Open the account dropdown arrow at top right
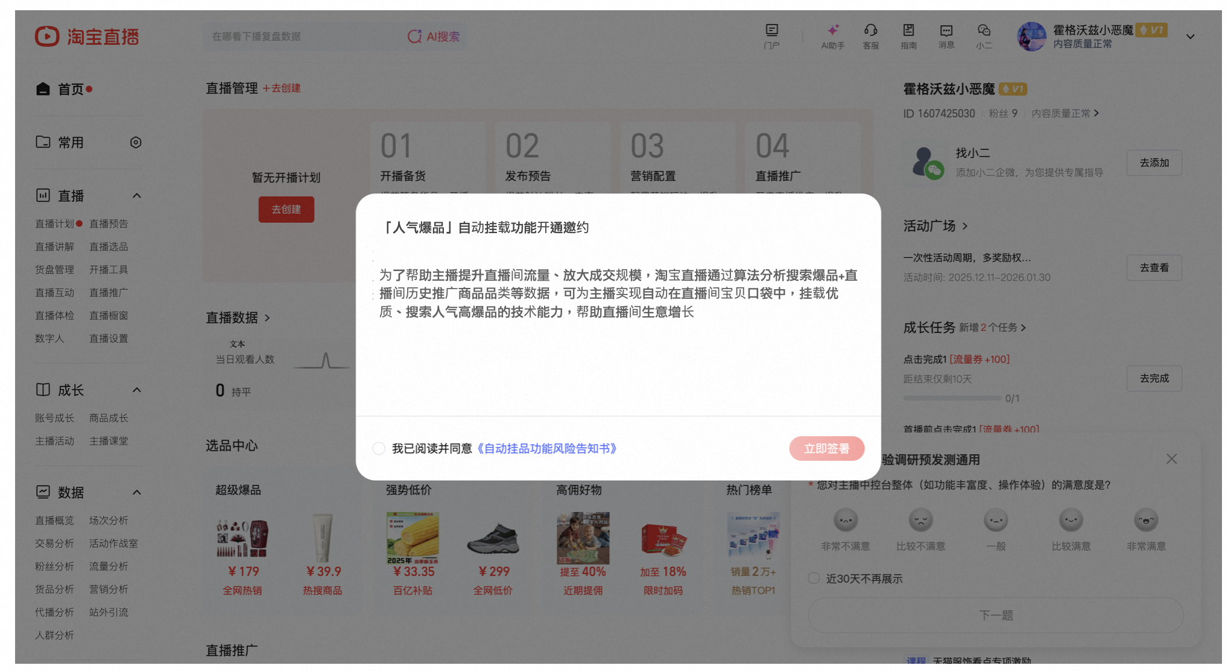Image resolution: width=1228 pixels, height=671 pixels. [1190, 37]
